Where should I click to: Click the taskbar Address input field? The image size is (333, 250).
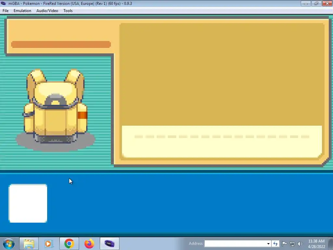(x=235, y=243)
